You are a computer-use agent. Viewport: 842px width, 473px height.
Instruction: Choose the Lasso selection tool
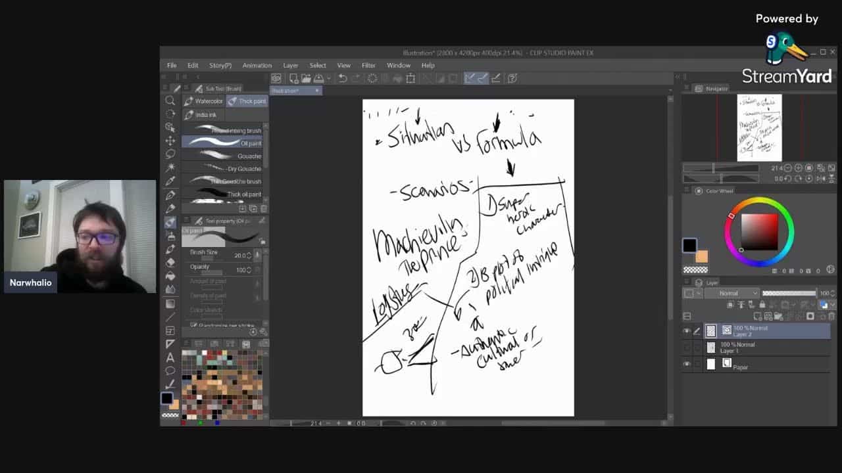point(170,154)
